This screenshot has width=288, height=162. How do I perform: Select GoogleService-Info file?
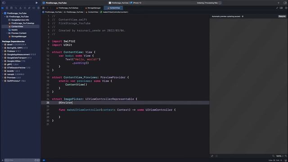click(20, 20)
